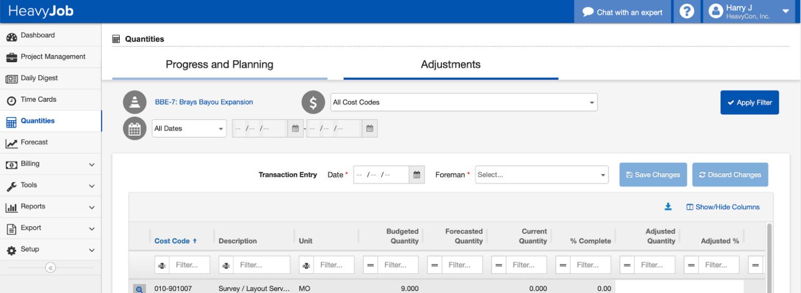Click the Transaction Entry date field

tap(381, 175)
